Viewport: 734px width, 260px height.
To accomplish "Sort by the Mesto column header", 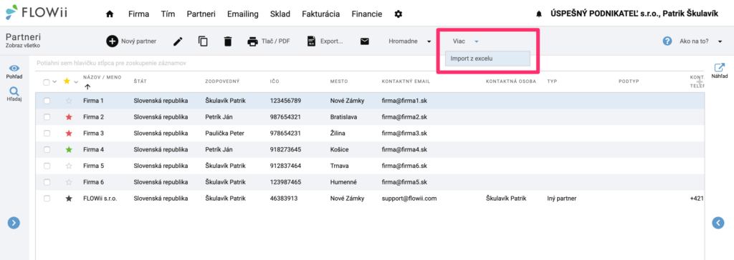I will pos(339,81).
